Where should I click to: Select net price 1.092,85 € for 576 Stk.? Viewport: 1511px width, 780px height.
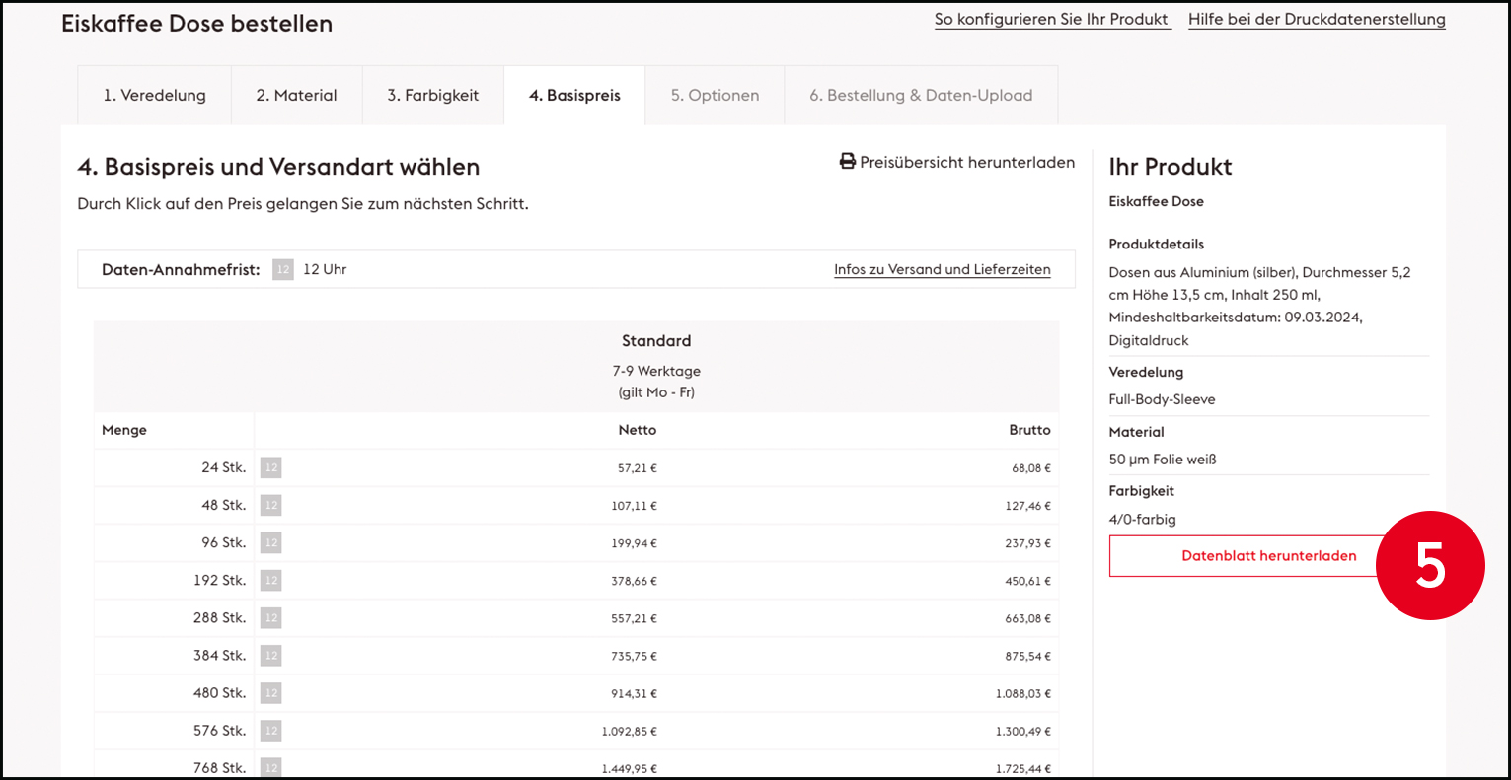pyautogui.click(x=630, y=731)
